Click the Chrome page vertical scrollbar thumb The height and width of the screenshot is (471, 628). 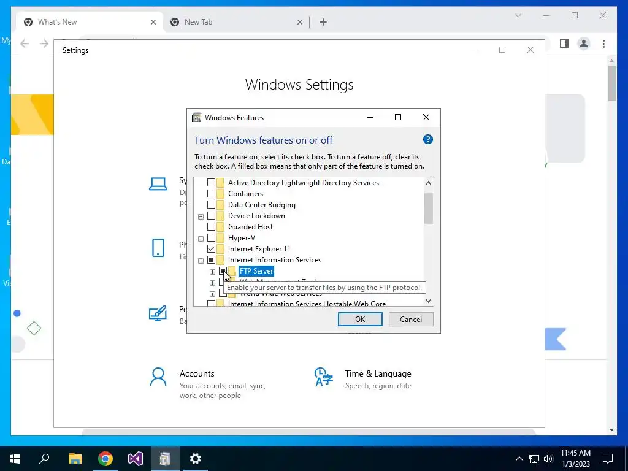(x=611, y=83)
